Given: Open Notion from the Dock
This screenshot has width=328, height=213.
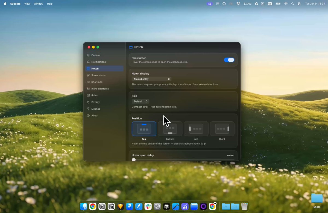Looking at the screenshot, I should [x=102, y=206].
